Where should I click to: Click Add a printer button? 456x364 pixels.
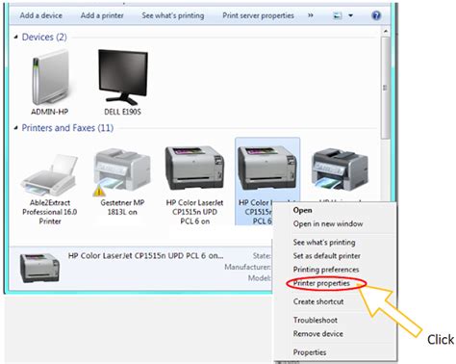coord(102,15)
